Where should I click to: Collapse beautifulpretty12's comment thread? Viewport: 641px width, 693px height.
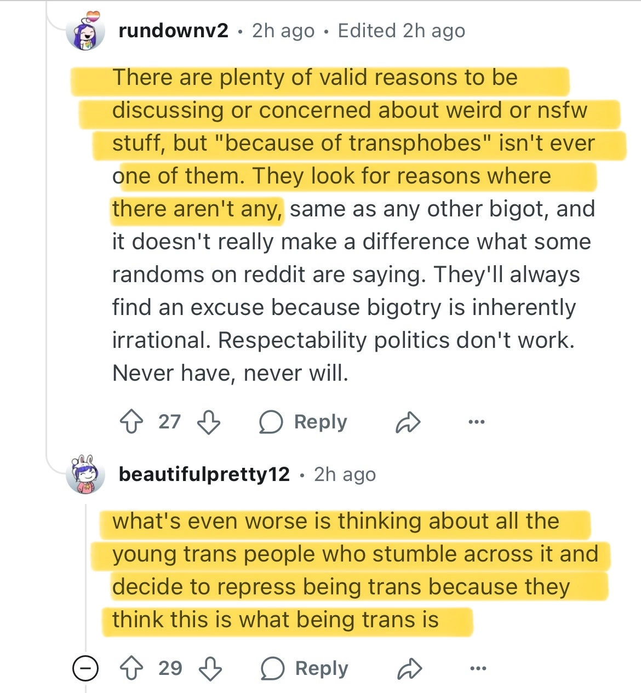(85, 668)
